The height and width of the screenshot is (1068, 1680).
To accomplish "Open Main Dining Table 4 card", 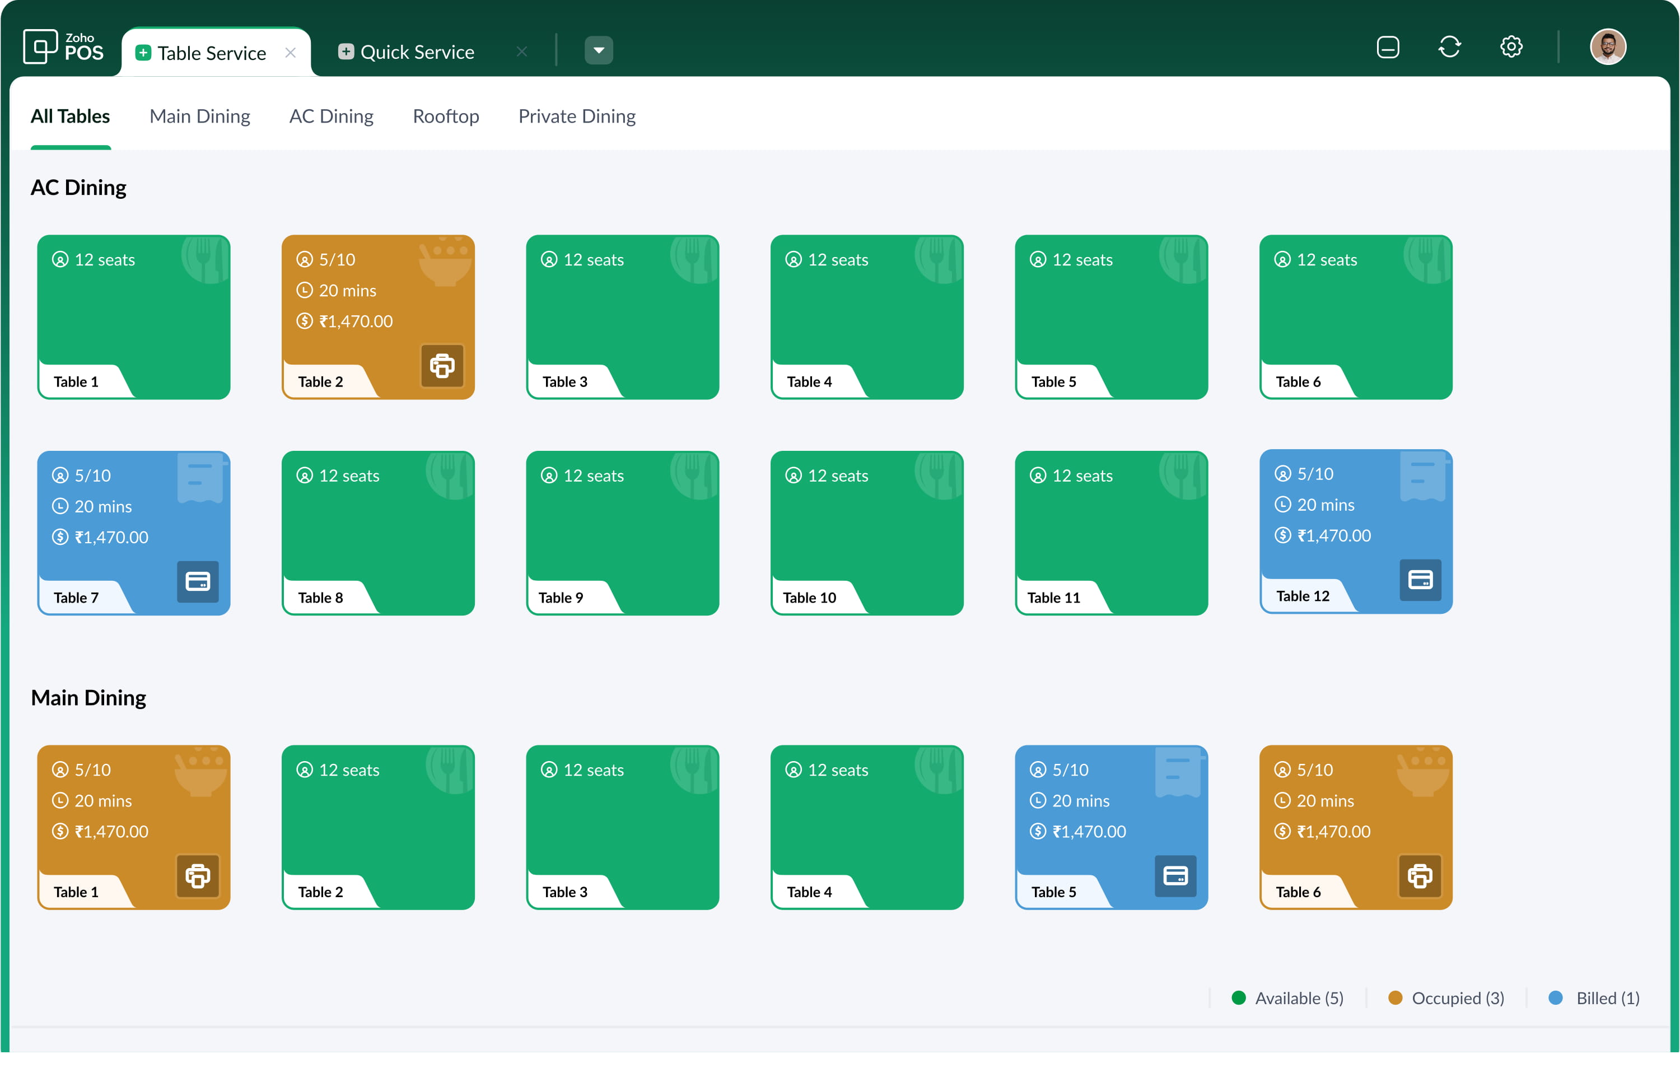I will click(866, 827).
